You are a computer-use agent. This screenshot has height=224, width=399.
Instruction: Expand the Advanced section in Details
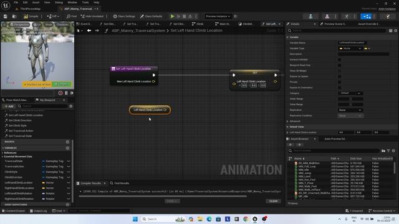click(x=288, y=121)
